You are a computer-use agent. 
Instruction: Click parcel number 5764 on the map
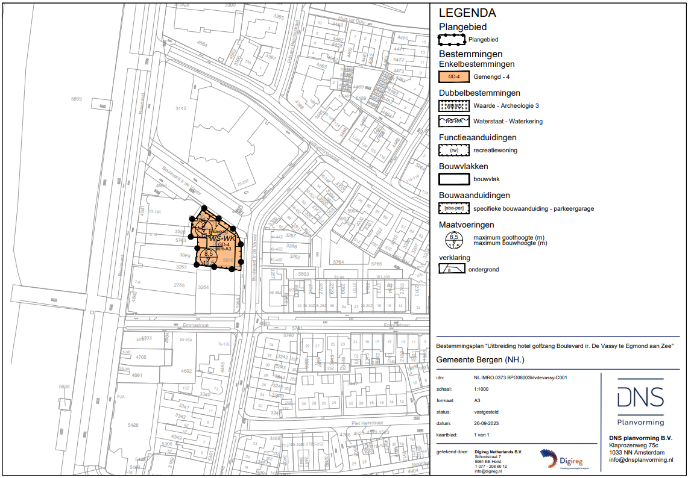[x=338, y=262]
